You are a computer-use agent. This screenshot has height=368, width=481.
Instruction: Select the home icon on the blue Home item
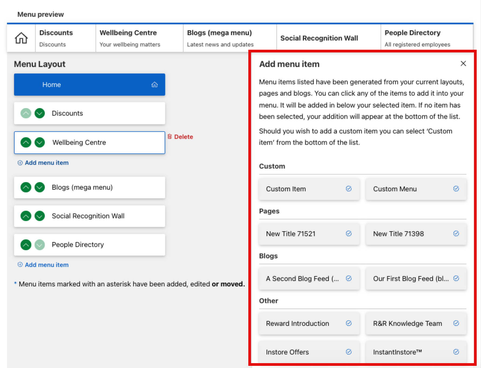pos(155,84)
